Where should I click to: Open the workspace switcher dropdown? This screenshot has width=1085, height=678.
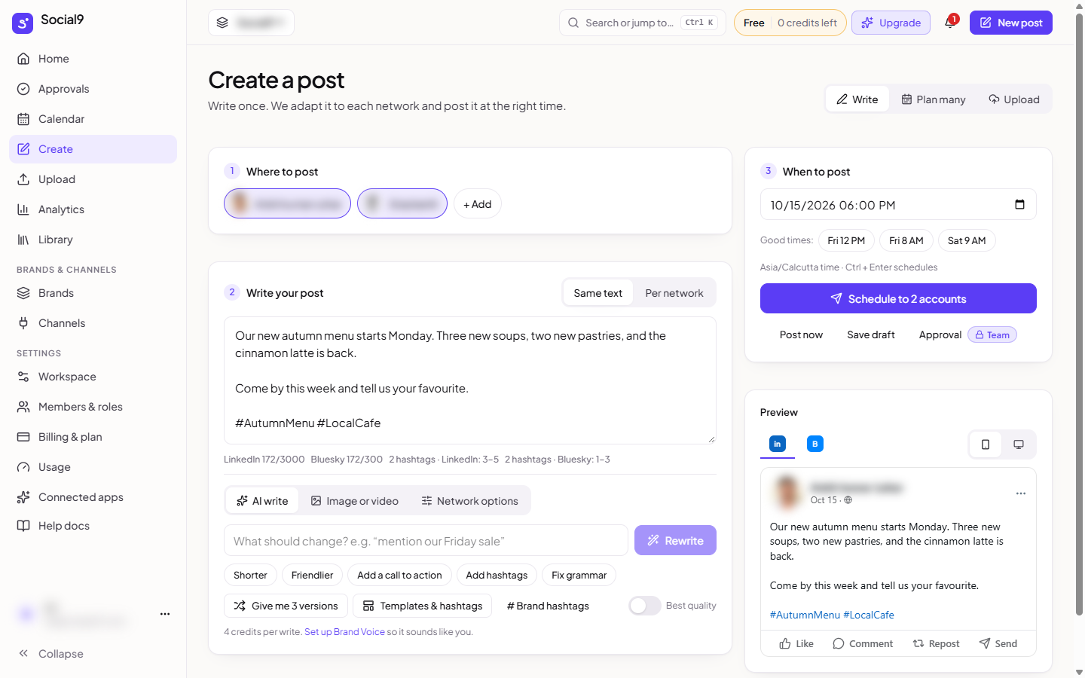251,23
